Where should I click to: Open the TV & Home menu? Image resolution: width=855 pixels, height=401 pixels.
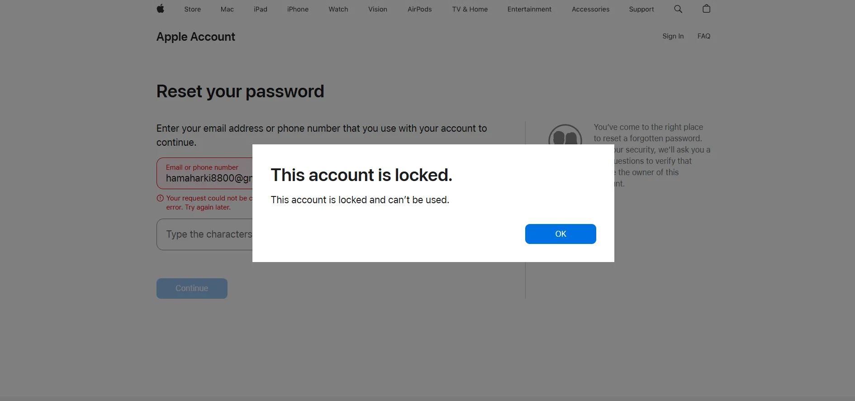pos(470,9)
